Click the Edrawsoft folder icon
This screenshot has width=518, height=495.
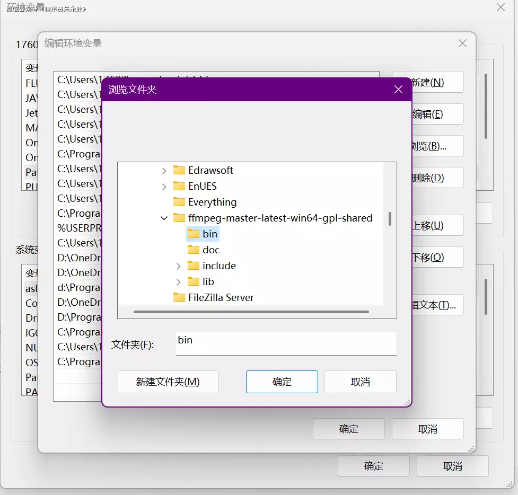click(x=179, y=170)
